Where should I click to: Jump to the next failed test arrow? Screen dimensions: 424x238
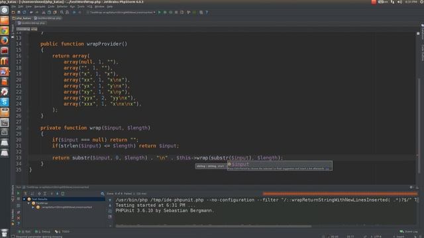[x=58, y=194]
